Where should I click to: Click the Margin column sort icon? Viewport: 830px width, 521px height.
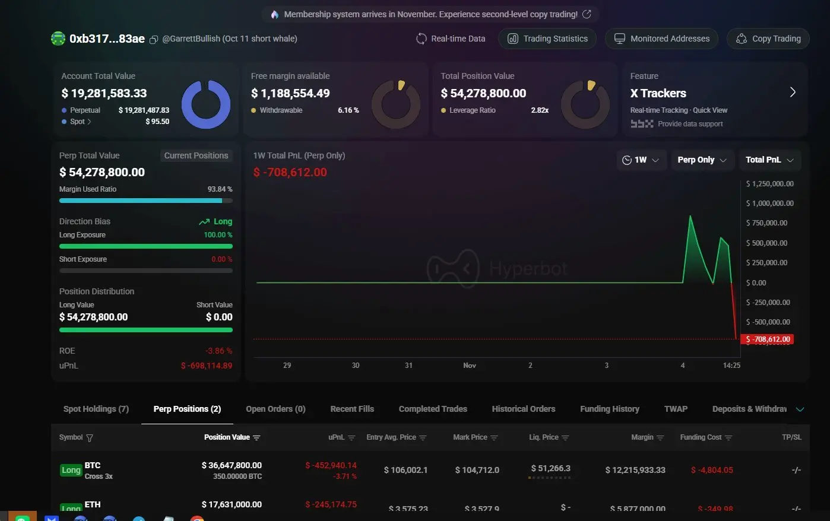pyautogui.click(x=660, y=438)
